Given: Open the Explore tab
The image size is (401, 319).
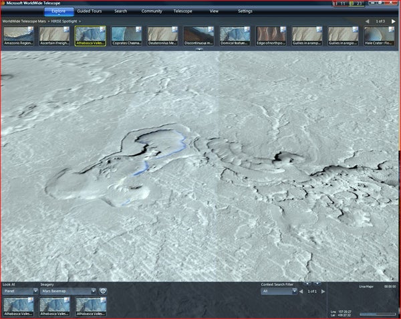Looking at the screenshot, I should (x=59, y=11).
